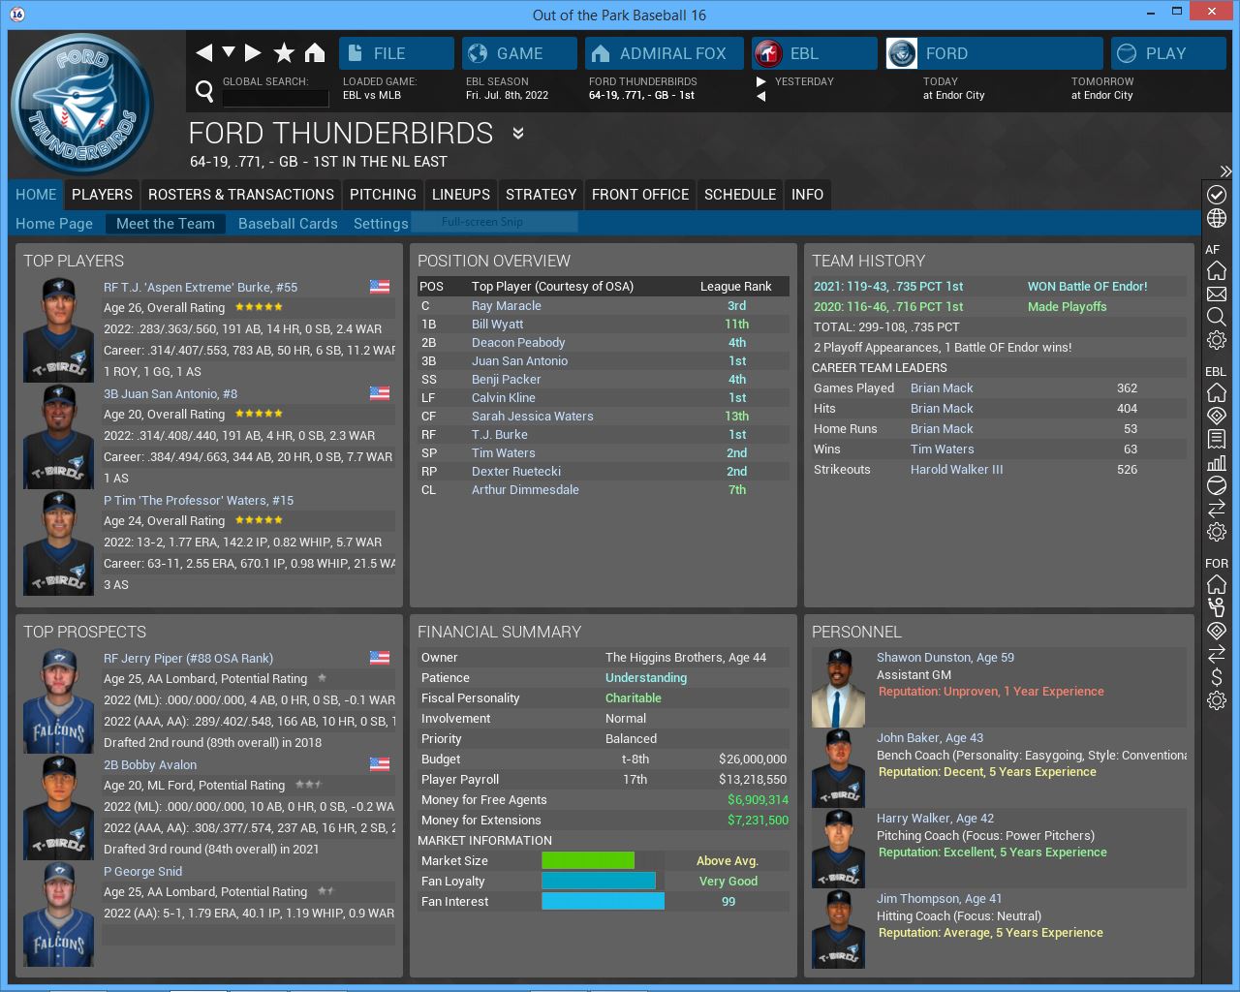This screenshot has height=992, width=1240.
Task: Click the baseball icon in EBL sidebar
Action: coord(1217,485)
